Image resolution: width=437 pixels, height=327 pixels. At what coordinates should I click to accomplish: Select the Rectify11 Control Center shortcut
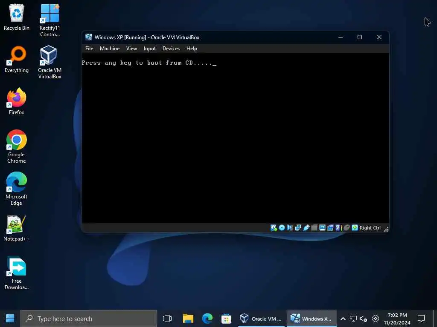point(50,20)
